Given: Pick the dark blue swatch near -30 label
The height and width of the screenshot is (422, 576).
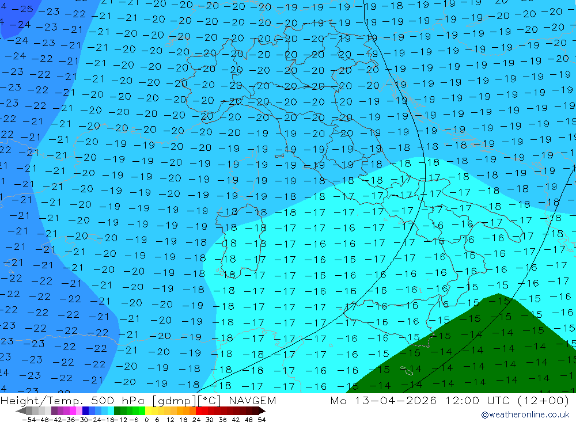Looking at the screenshot, I should tap(85, 411).
